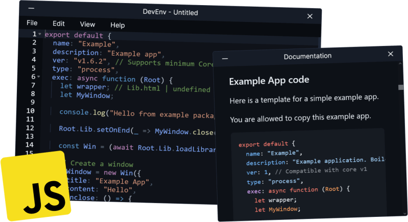The width and height of the screenshot is (408, 222).
Task: Click "setOnEnd" on editor line 12
Action: point(113,130)
